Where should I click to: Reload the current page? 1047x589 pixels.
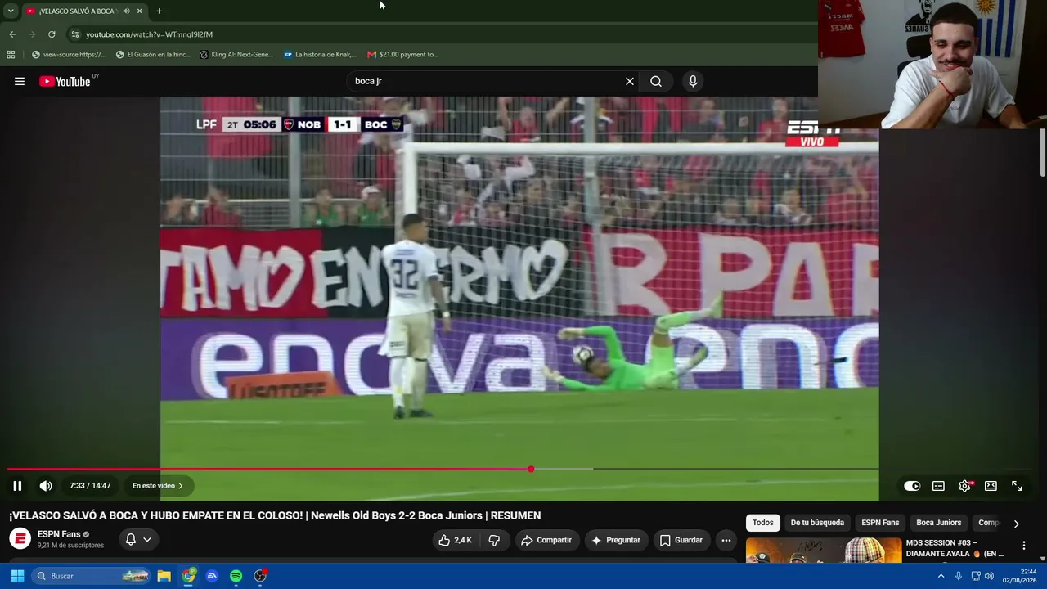point(52,34)
